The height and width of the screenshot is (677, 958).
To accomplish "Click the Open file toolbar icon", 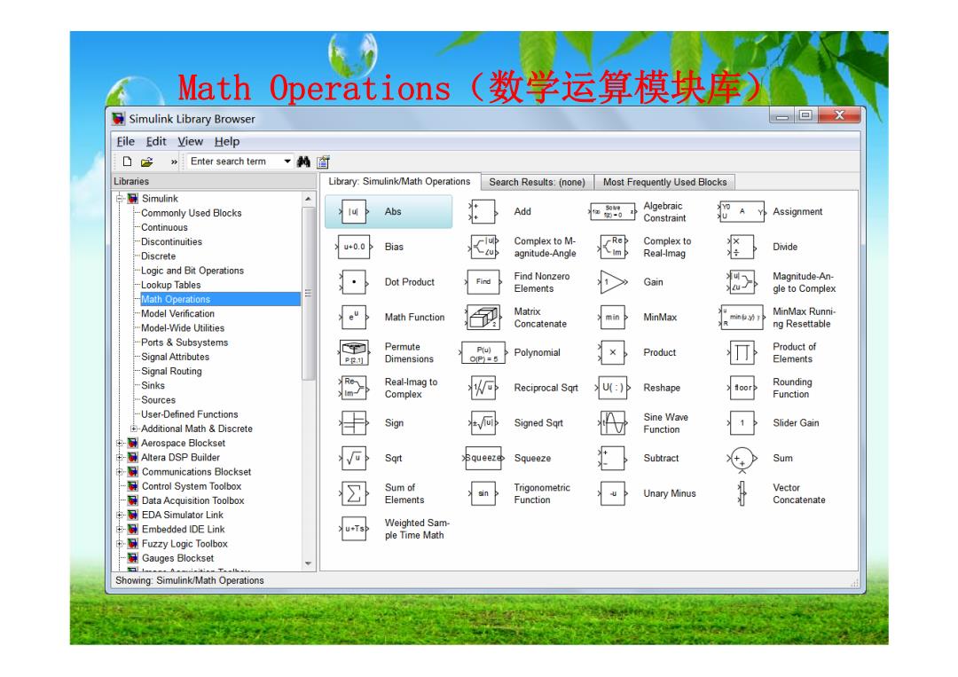I will 146,161.
